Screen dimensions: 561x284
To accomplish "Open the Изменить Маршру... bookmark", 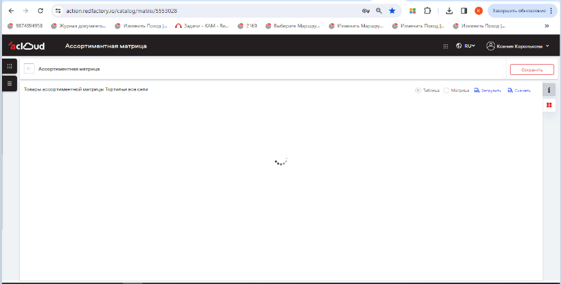I will (356, 26).
